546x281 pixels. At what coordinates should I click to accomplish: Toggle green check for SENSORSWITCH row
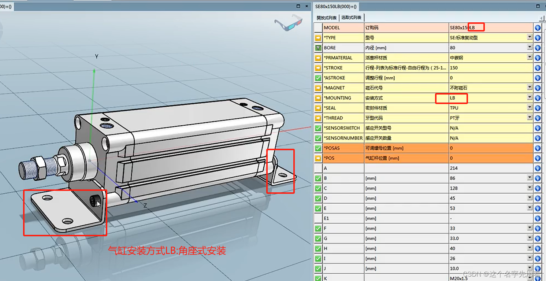[x=318, y=128]
